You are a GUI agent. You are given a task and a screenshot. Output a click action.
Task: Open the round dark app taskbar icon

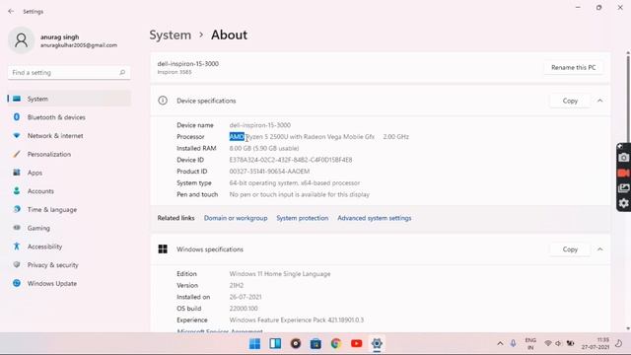(x=296, y=344)
